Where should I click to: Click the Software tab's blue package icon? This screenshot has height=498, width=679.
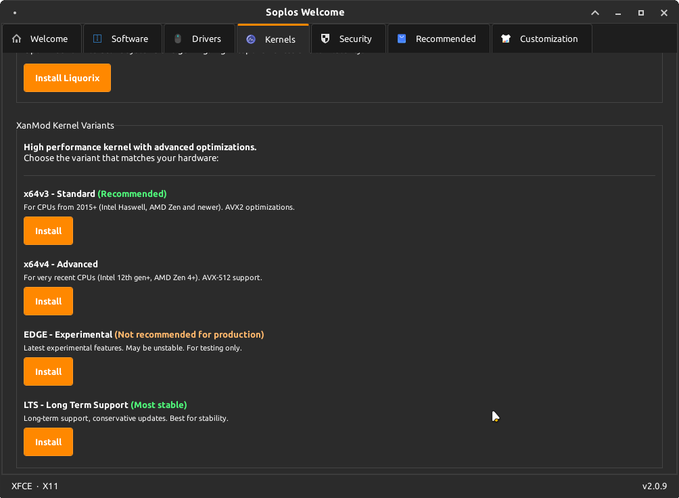coord(97,39)
